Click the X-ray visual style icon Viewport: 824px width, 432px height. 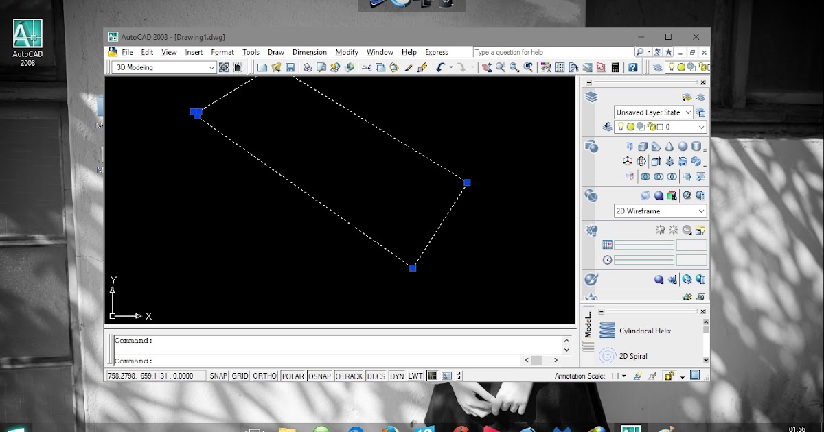(645, 195)
